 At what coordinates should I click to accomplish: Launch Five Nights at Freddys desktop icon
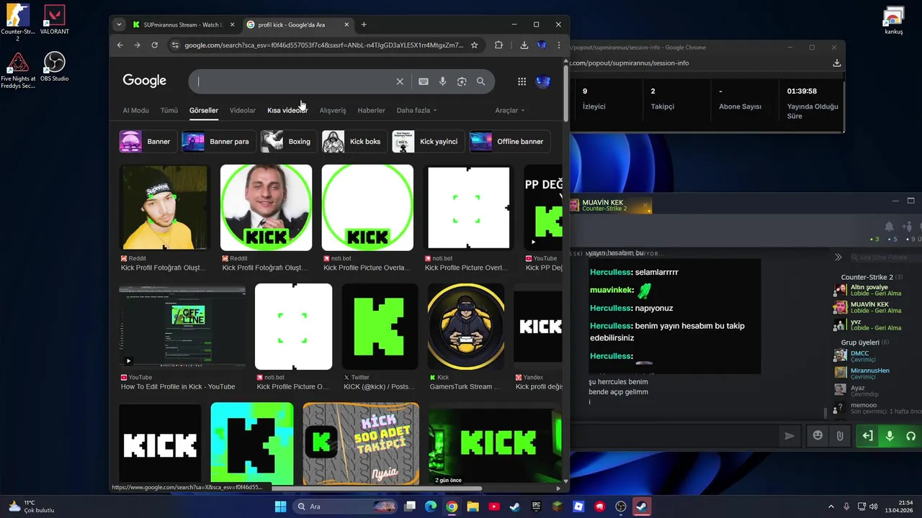click(18, 71)
